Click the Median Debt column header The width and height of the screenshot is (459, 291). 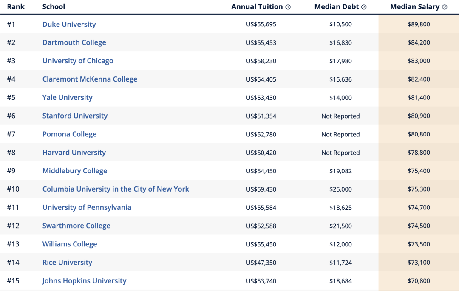click(337, 7)
